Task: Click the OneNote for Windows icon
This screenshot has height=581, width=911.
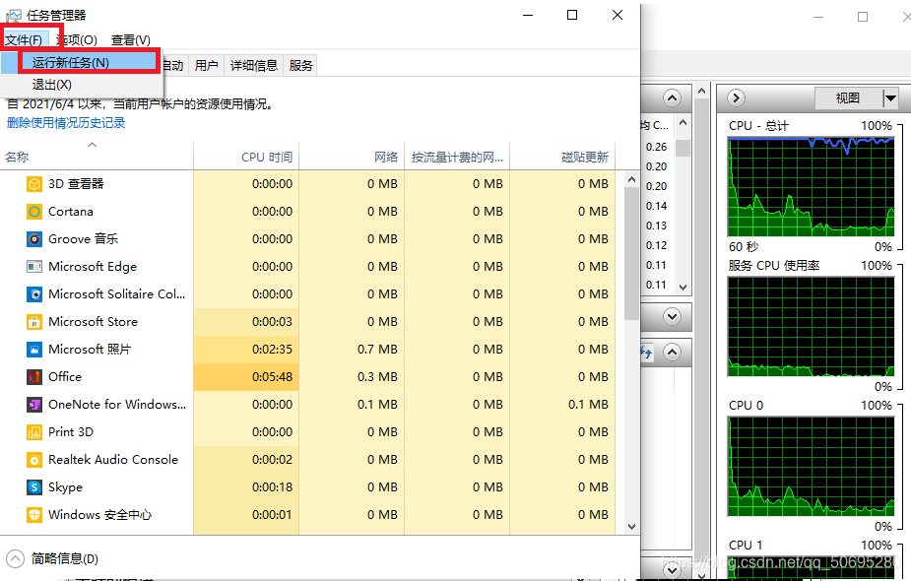Action: tap(34, 405)
